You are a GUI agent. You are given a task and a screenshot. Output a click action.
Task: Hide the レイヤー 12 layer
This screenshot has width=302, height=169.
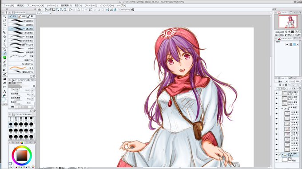point(277,104)
